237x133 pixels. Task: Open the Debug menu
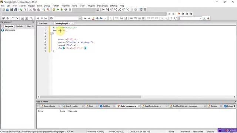pyautogui.click(x=47, y=6)
